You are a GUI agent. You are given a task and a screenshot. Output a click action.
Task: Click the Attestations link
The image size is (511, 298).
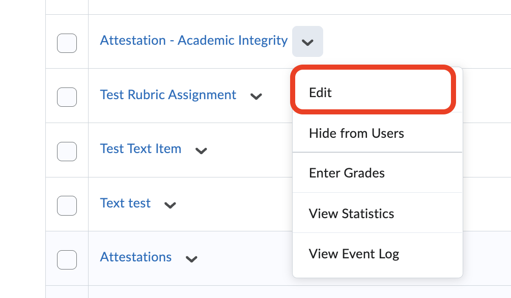[x=136, y=257]
